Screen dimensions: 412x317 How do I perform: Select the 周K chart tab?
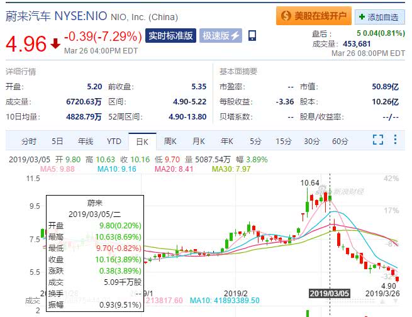[x=170, y=142]
